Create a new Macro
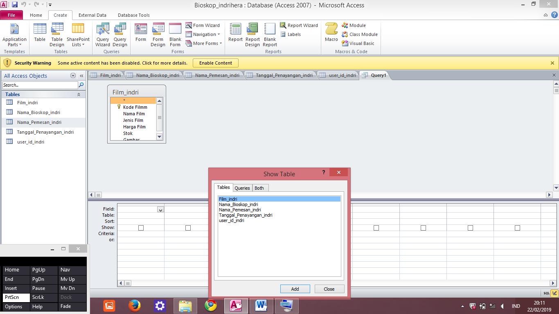 click(x=331, y=34)
